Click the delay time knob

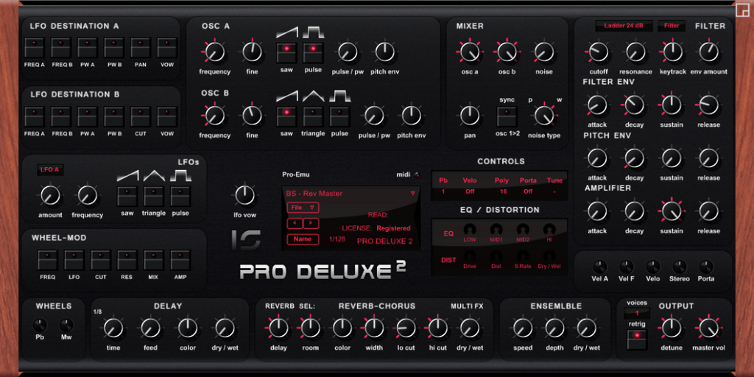pos(113,328)
